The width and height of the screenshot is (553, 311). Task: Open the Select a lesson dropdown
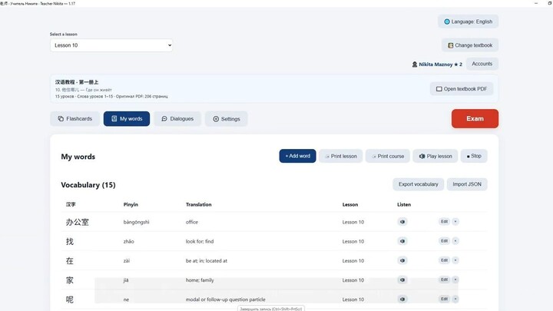click(x=111, y=45)
